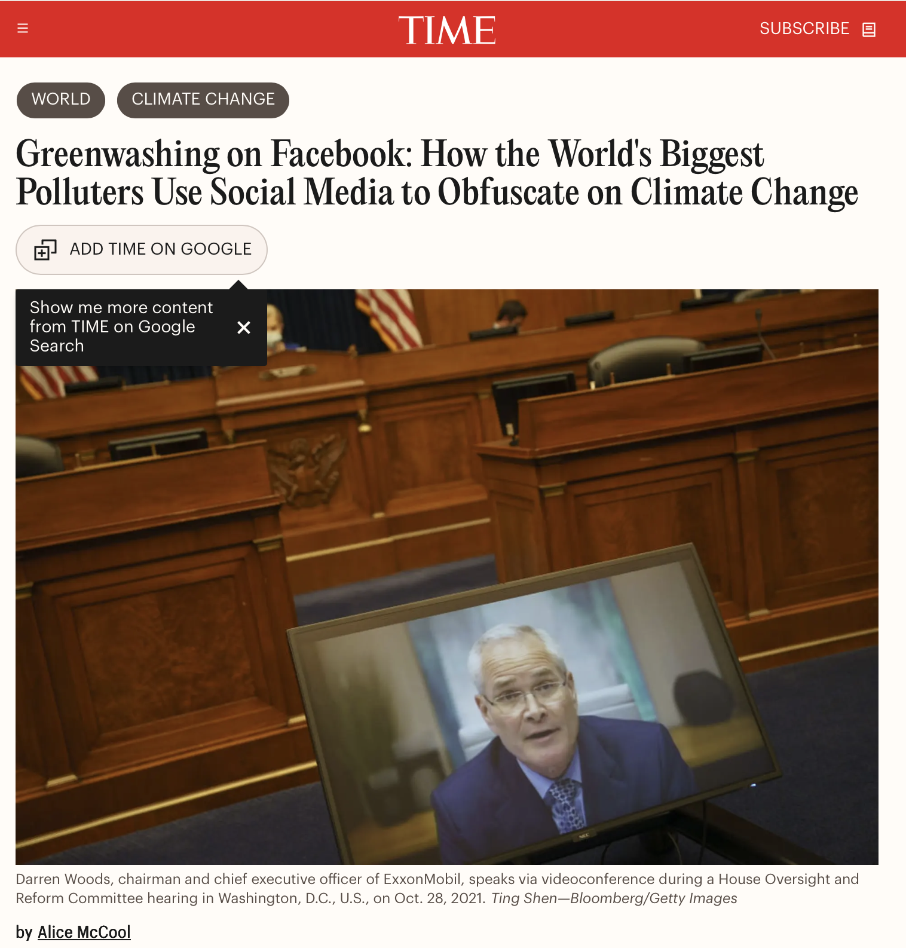The width and height of the screenshot is (906, 948).
Task: Click the American flag in the photo
Action: (x=388, y=319)
